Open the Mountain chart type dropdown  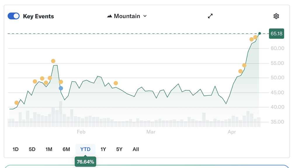point(127,16)
